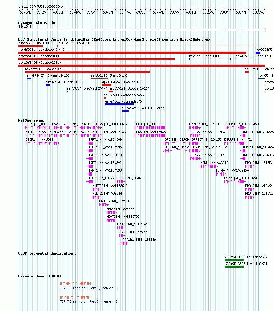Open the second FERMT3|fermitin family member 3 link
Viewport: 274px width, 311px height.
[x=88, y=301]
